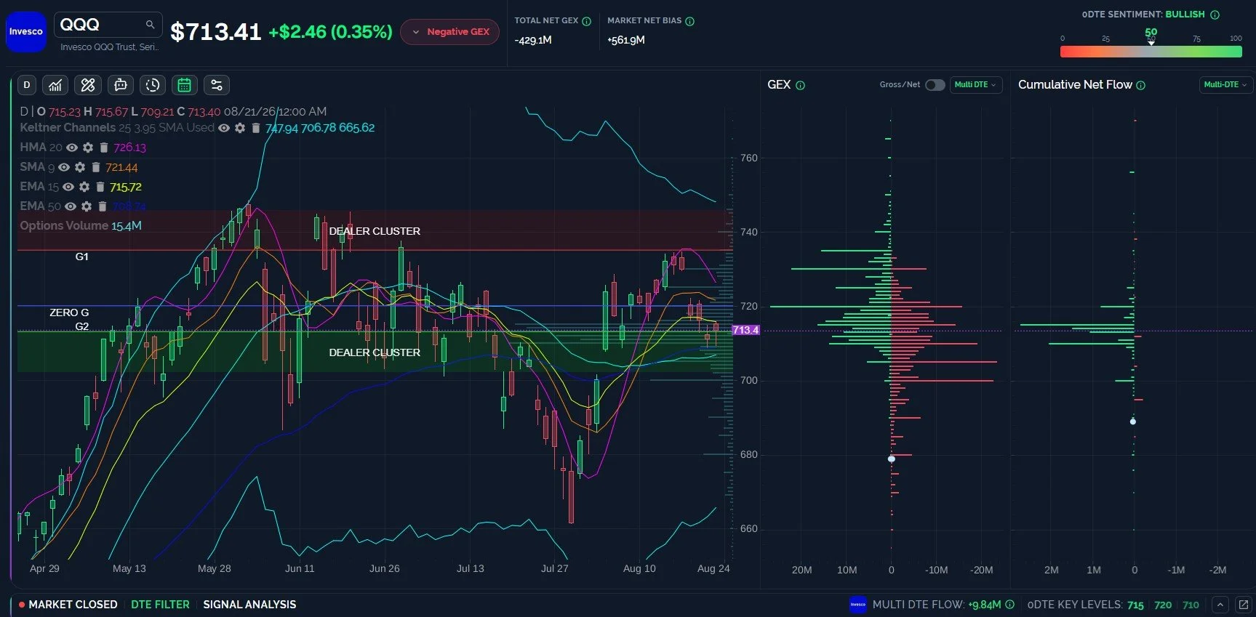1256x617 pixels.
Task: Click the G2 level label
Action: coord(82,326)
